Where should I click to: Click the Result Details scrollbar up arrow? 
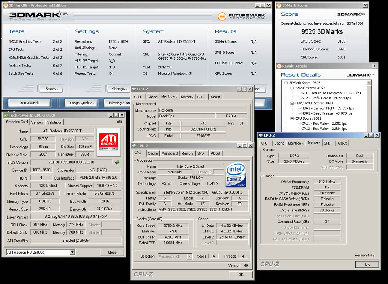tap(369, 83)
